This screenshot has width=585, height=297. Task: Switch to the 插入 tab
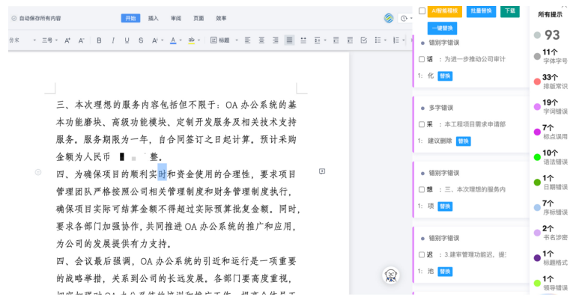coord(154,18)
